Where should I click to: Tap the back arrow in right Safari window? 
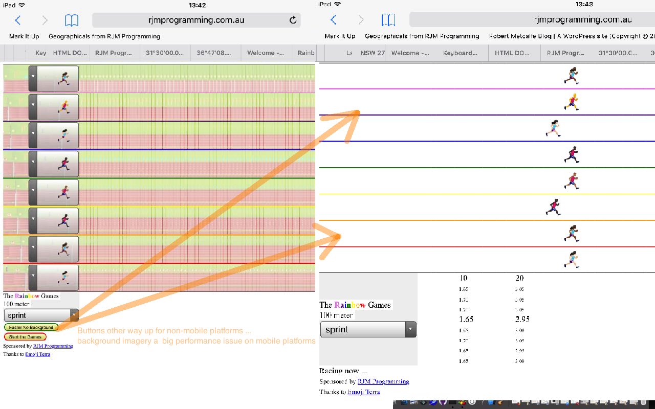(334, 20)
